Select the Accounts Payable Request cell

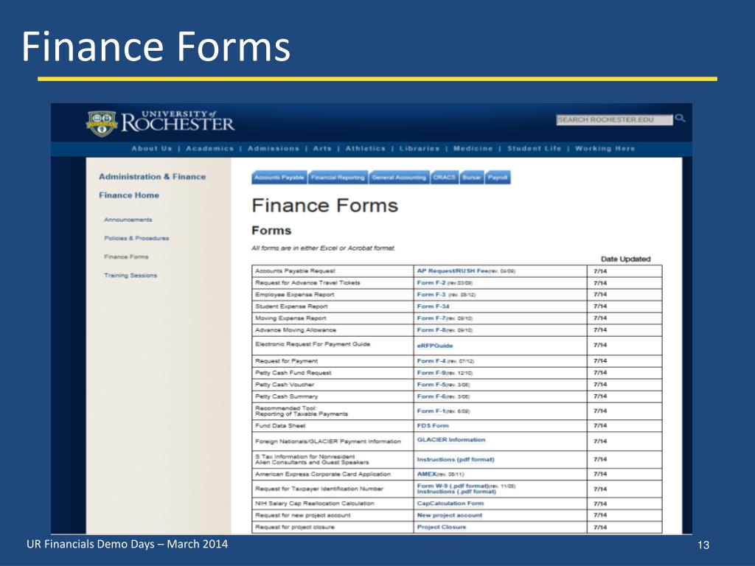[x=333, y=271]
